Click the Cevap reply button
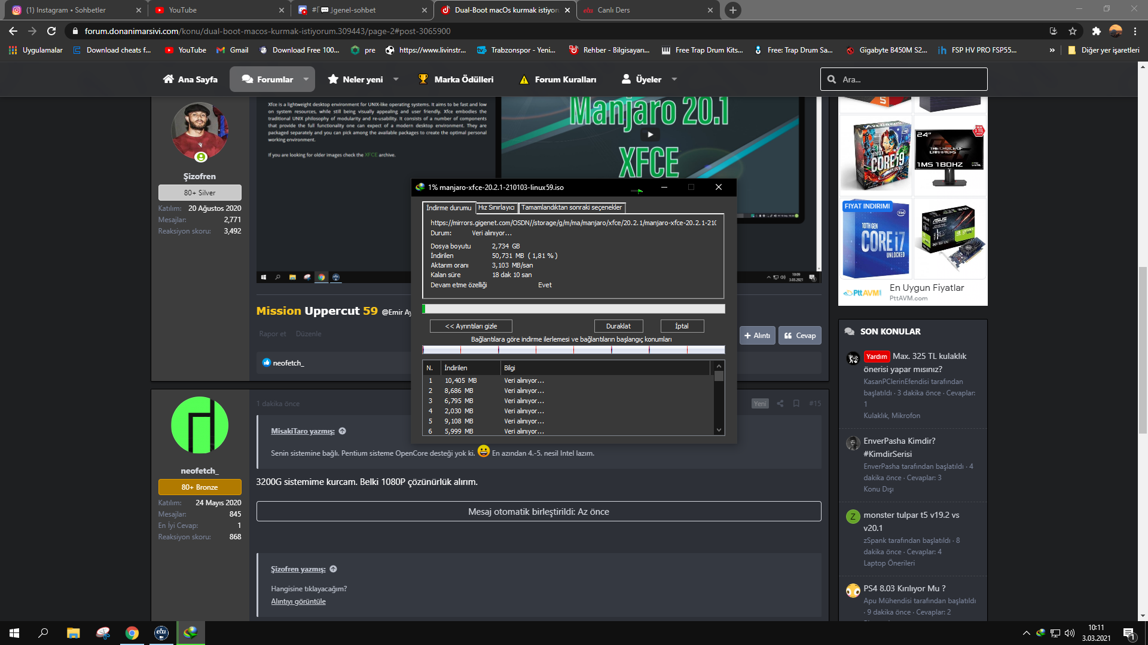This screenshot has width=1148, height=645. pyautogui.click(x=800, y=336)
